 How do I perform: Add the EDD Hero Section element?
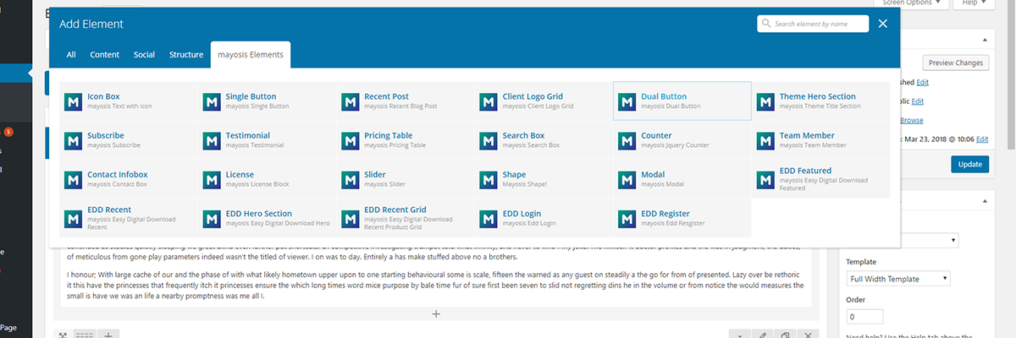click(x=267, y=217)
